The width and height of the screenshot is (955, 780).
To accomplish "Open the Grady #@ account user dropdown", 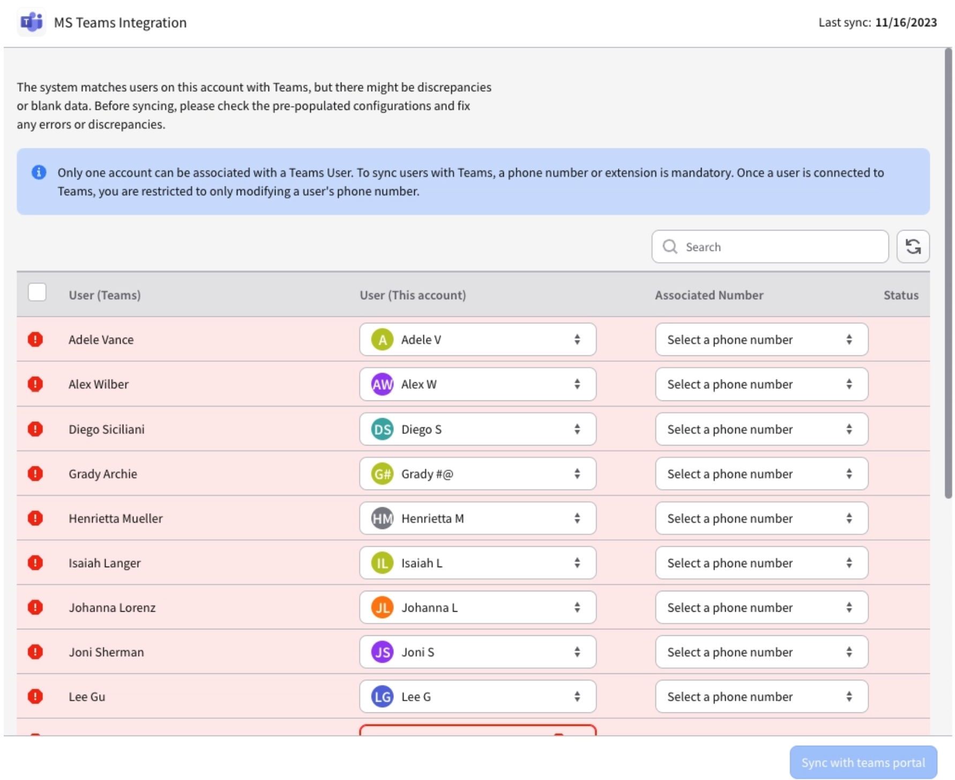I will pos(477,473).
